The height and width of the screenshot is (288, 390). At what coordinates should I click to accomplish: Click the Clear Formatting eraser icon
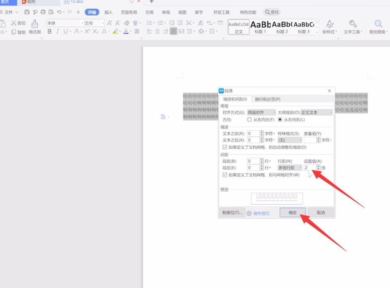pyautogui.click(x=126, y=23)
